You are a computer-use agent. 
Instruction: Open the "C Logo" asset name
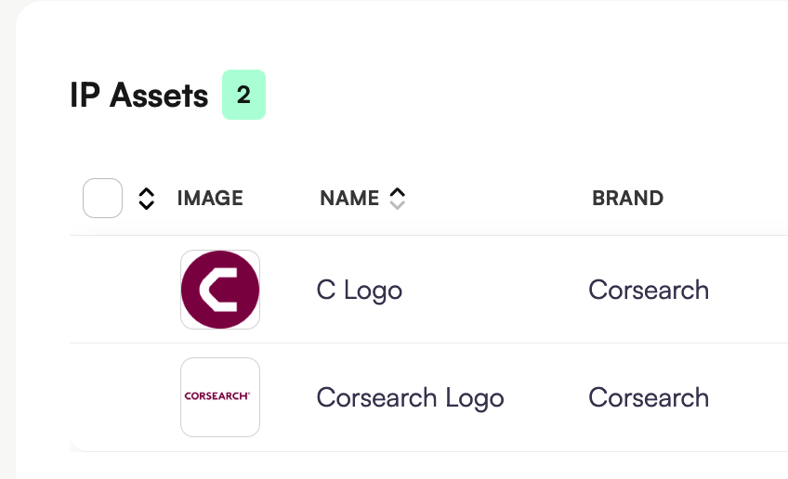click(360, 290)
